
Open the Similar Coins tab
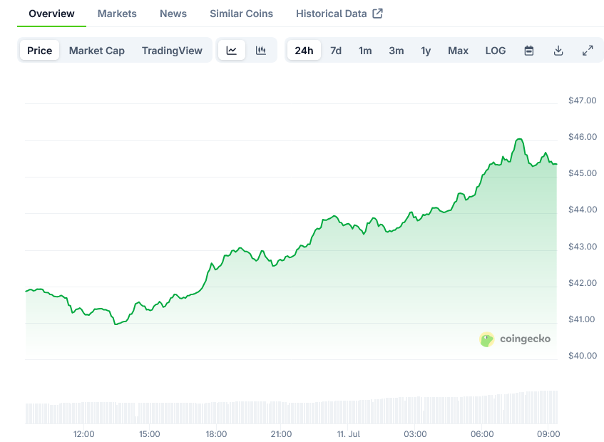coord(241,14)
